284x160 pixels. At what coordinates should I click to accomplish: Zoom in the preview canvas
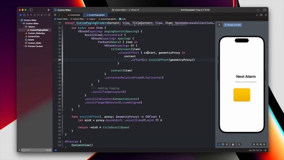tap(264, 144)
